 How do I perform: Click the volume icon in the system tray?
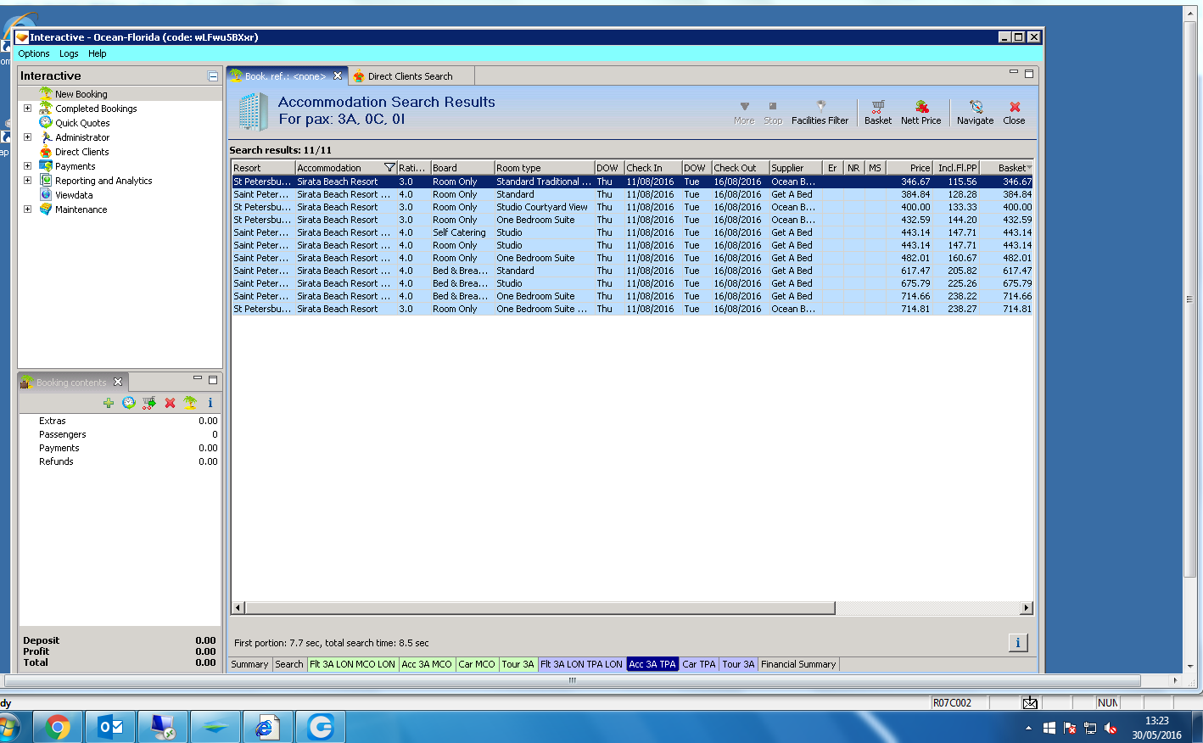pyautogui.click(x=1111, y=728)
